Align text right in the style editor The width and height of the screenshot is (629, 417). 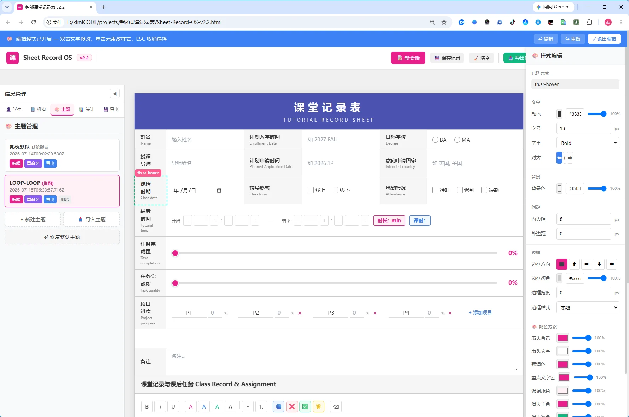570,158
